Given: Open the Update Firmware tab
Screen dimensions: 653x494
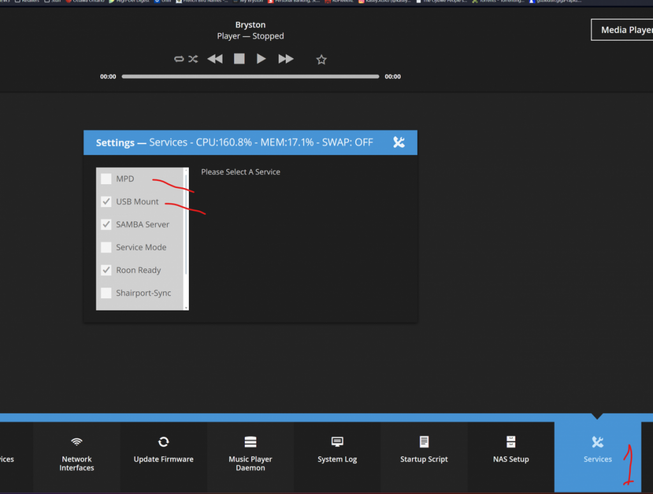Looking at the screenshot, I should (x=164, y=457).
